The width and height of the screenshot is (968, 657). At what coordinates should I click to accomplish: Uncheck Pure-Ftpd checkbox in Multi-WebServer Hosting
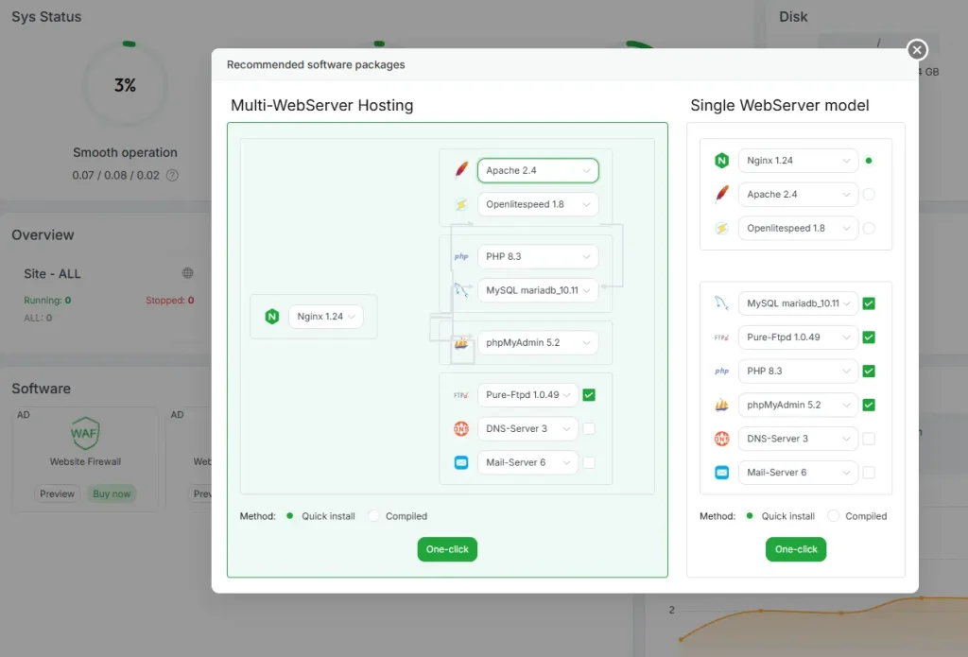click(589, 395)
